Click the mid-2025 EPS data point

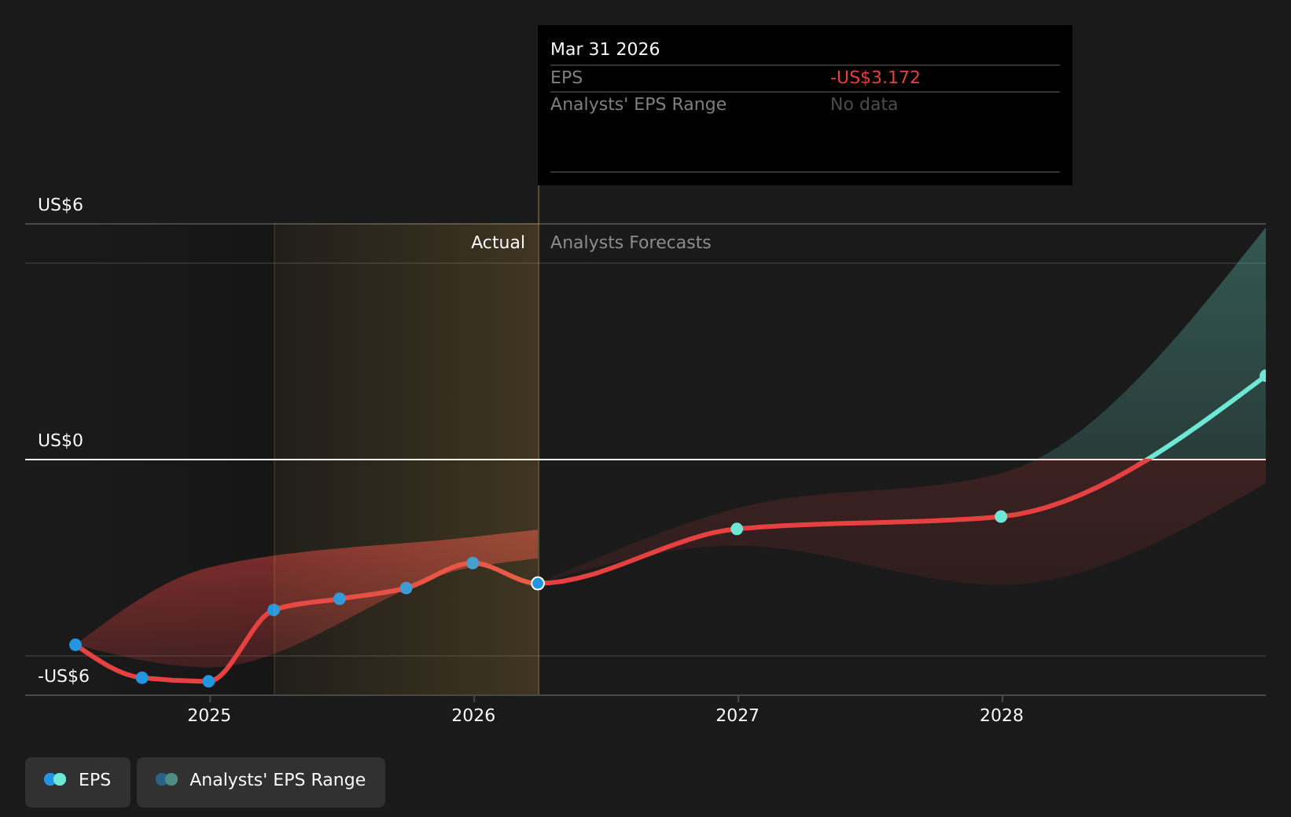coord(340,599)
